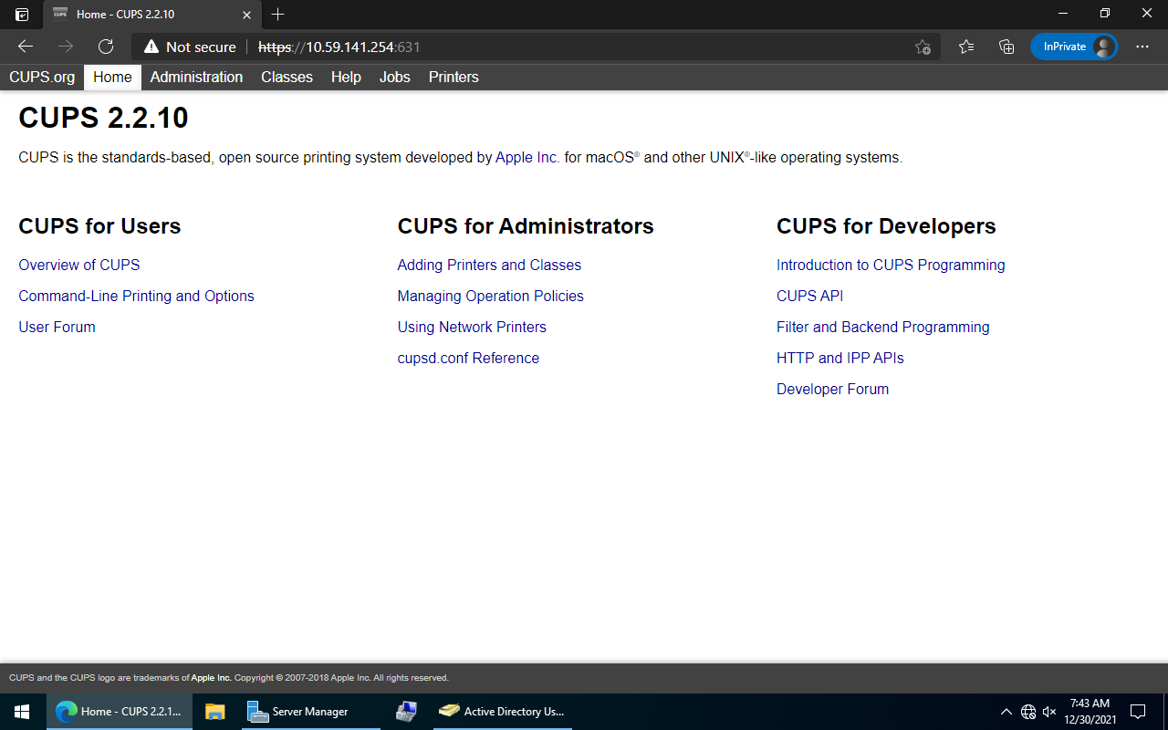
Task: Click the Not secure warning icon
Action: (x=151, y=47)
